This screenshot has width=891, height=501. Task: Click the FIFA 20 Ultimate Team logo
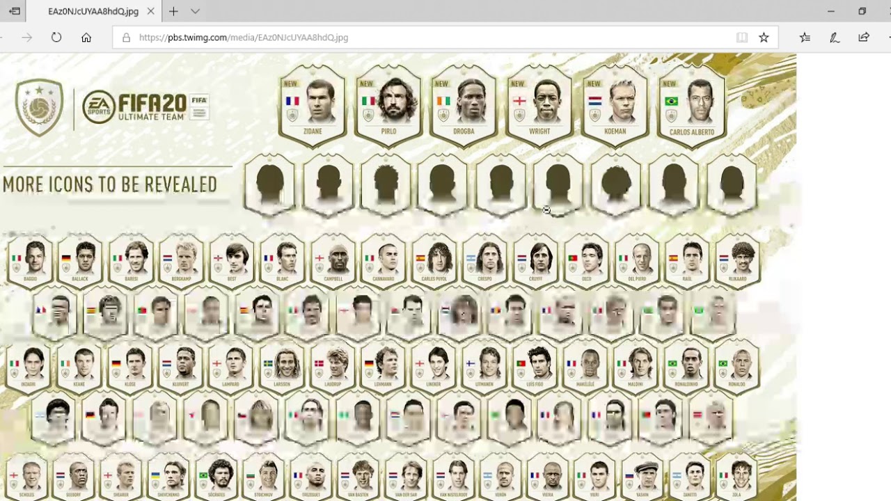coord(145,107)
